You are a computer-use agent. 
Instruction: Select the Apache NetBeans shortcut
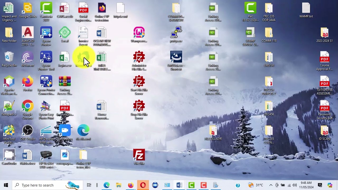(x=9, y=86)
